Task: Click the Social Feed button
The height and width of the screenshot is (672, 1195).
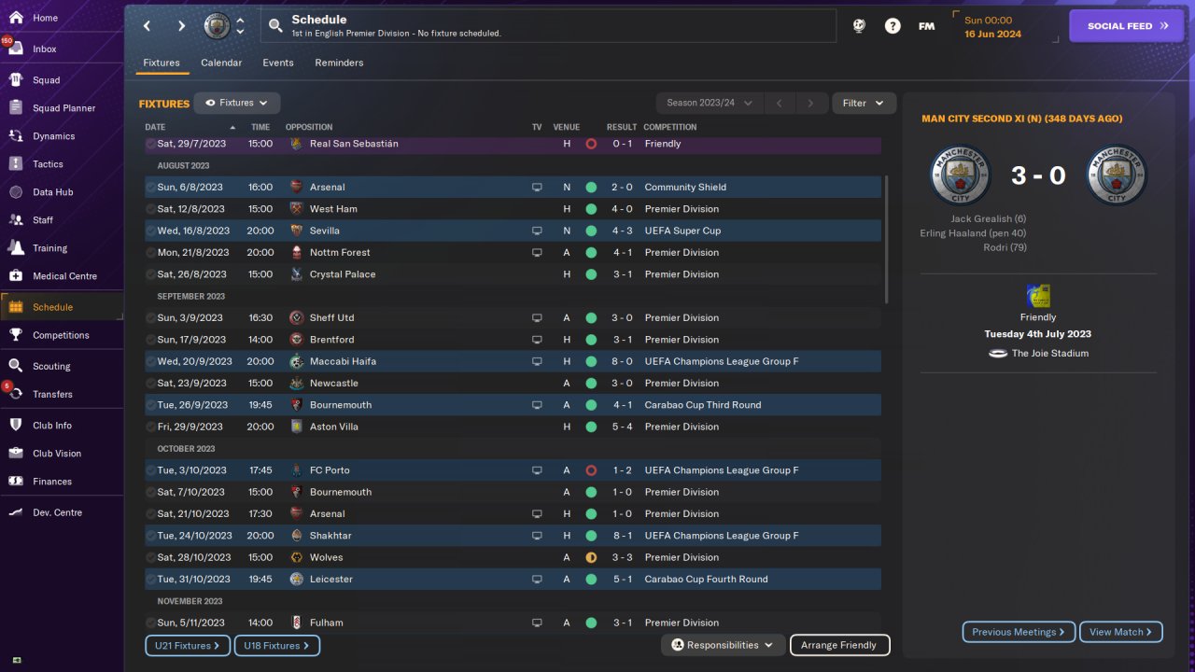Action: pos(1126,26)
